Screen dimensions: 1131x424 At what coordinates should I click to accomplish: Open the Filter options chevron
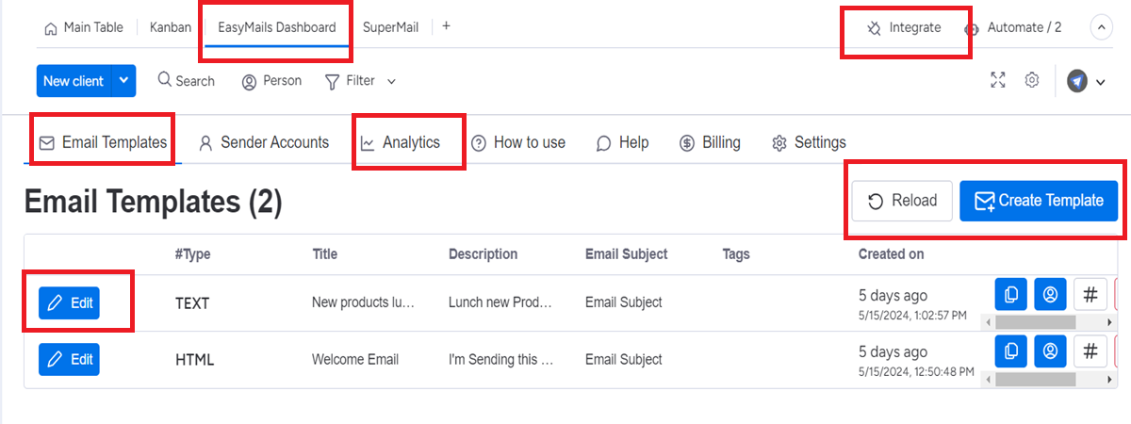pyautogui.click(x=391, y=82)
